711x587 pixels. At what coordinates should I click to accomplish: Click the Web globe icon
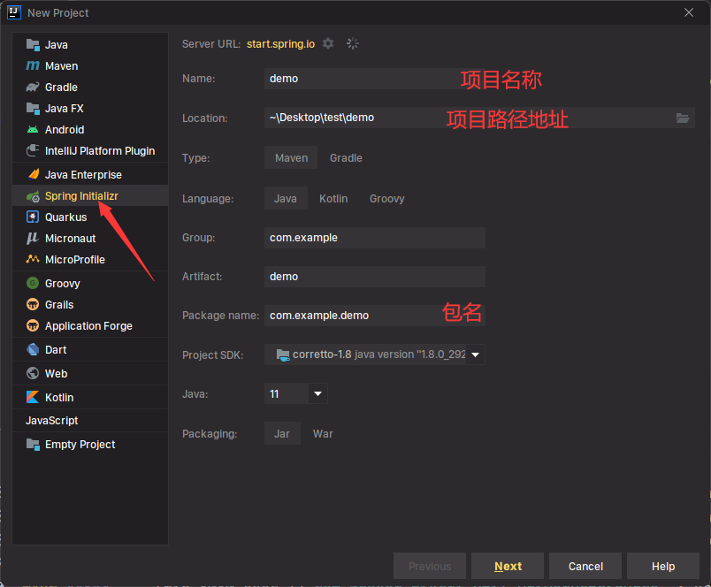pyautogui.click(x=33, y=373)
